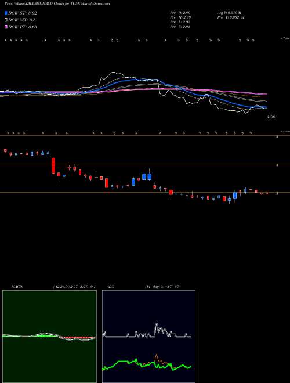Click the 'Pre V: 0.052 M' value
The height and width of the screenshot is (383, 290).
tap(230, 17)
